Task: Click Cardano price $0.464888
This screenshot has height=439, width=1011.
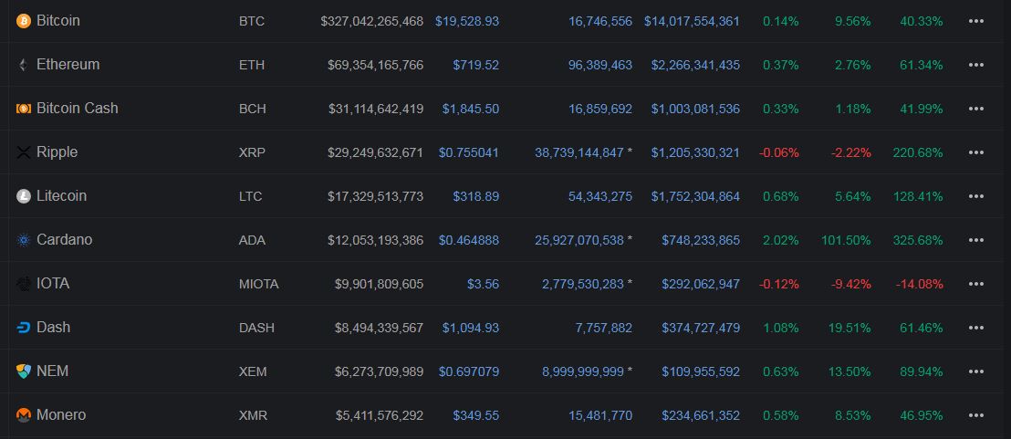Action: pos(469,240)
